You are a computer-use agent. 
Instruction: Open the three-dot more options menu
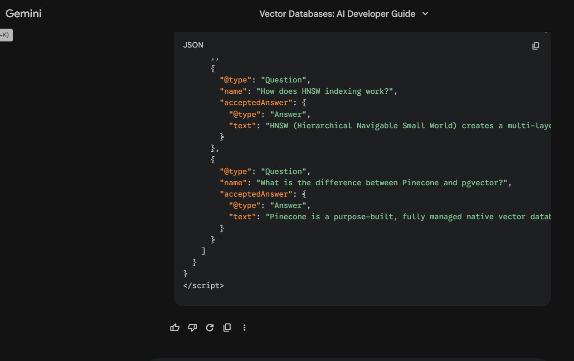point(244,327)
